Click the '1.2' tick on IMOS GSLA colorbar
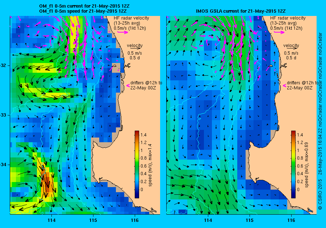This screenshot has height=228, width=326. point(300,143)
